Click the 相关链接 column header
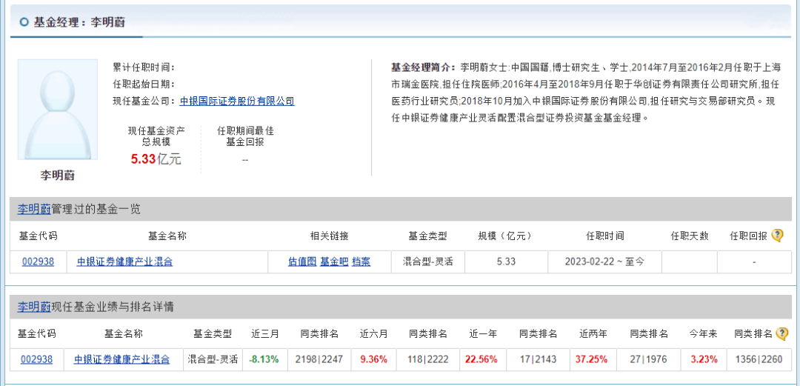 pos(330,236)
